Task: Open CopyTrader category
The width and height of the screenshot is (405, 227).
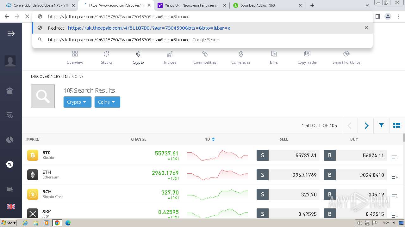Action: coord(307,57)
